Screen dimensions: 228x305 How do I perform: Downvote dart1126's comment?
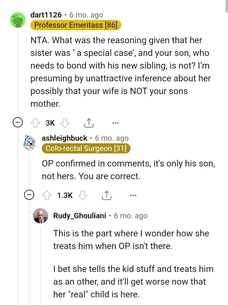point(65,123)
